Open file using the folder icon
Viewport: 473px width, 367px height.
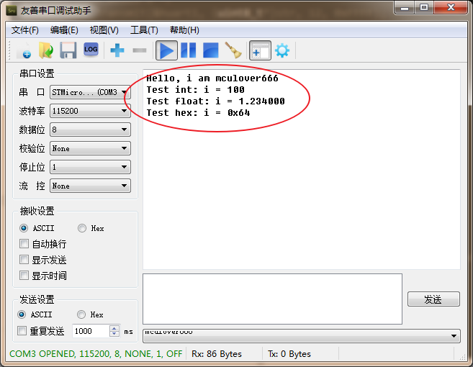coord(46,50)
